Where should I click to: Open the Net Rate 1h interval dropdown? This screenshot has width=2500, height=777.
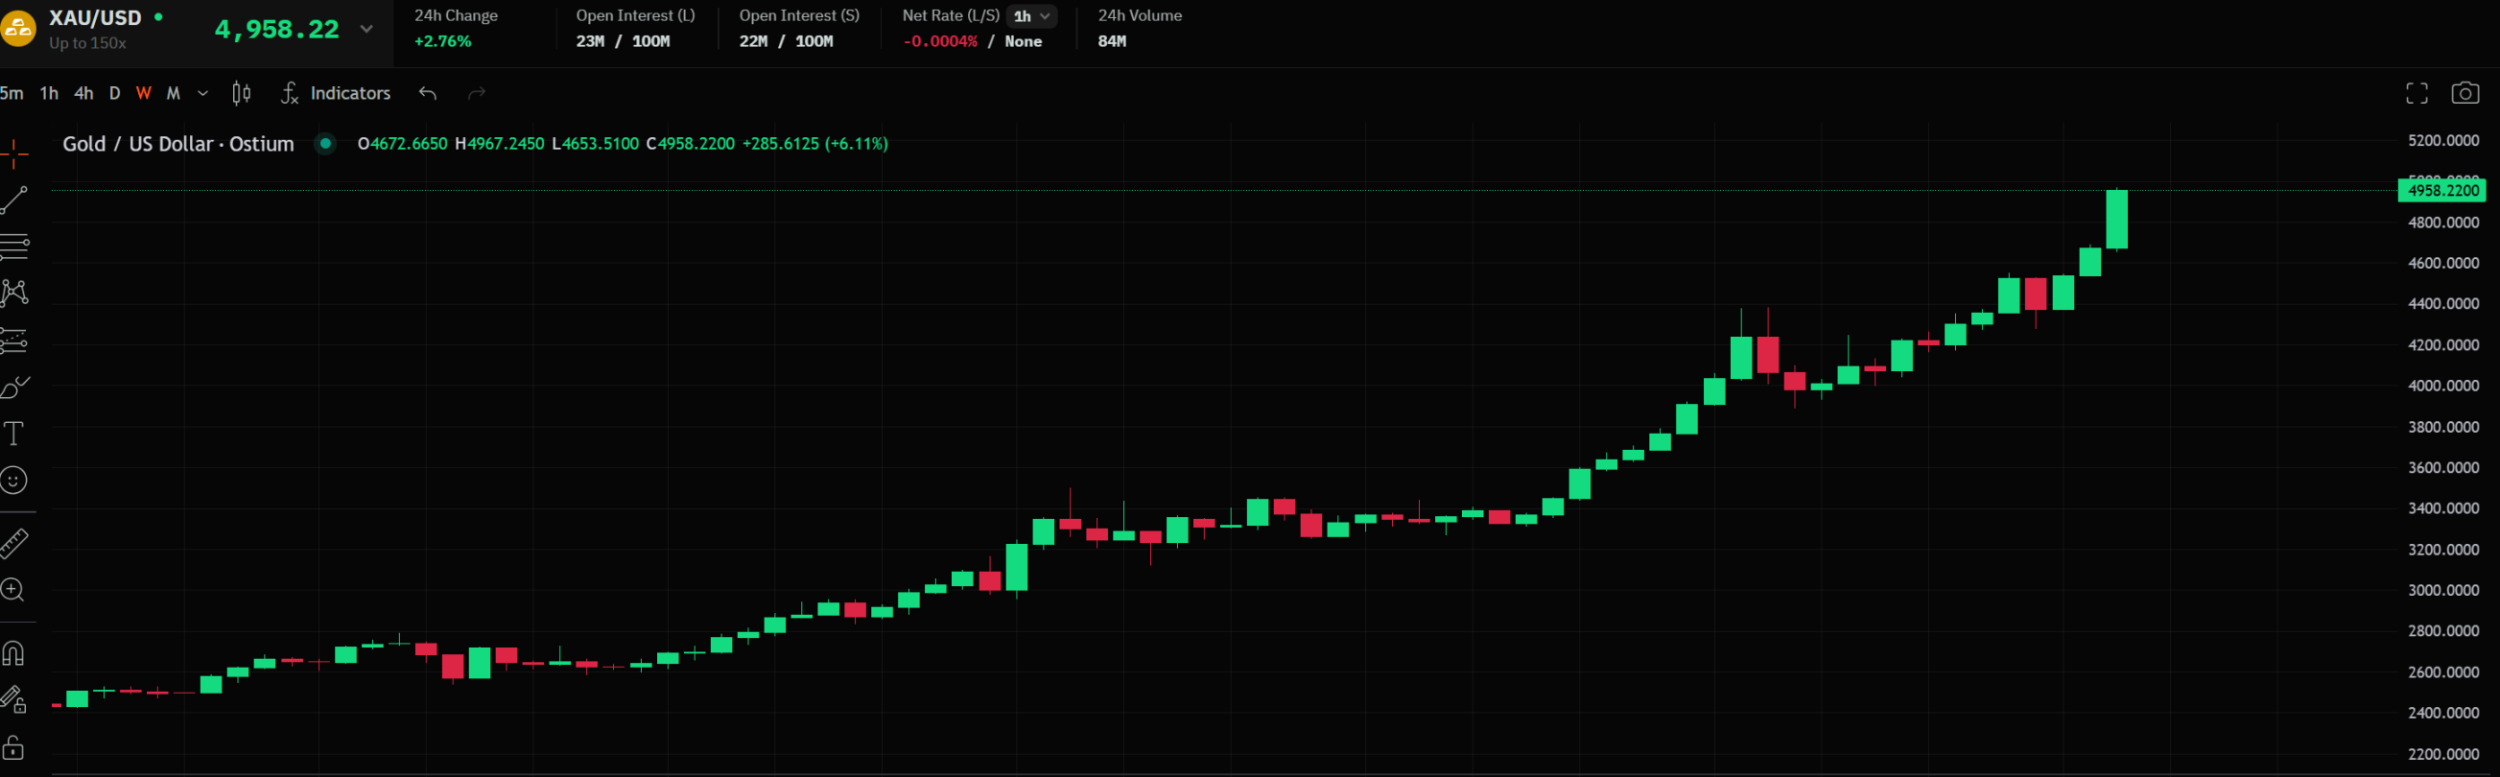tap(1031, 16)
